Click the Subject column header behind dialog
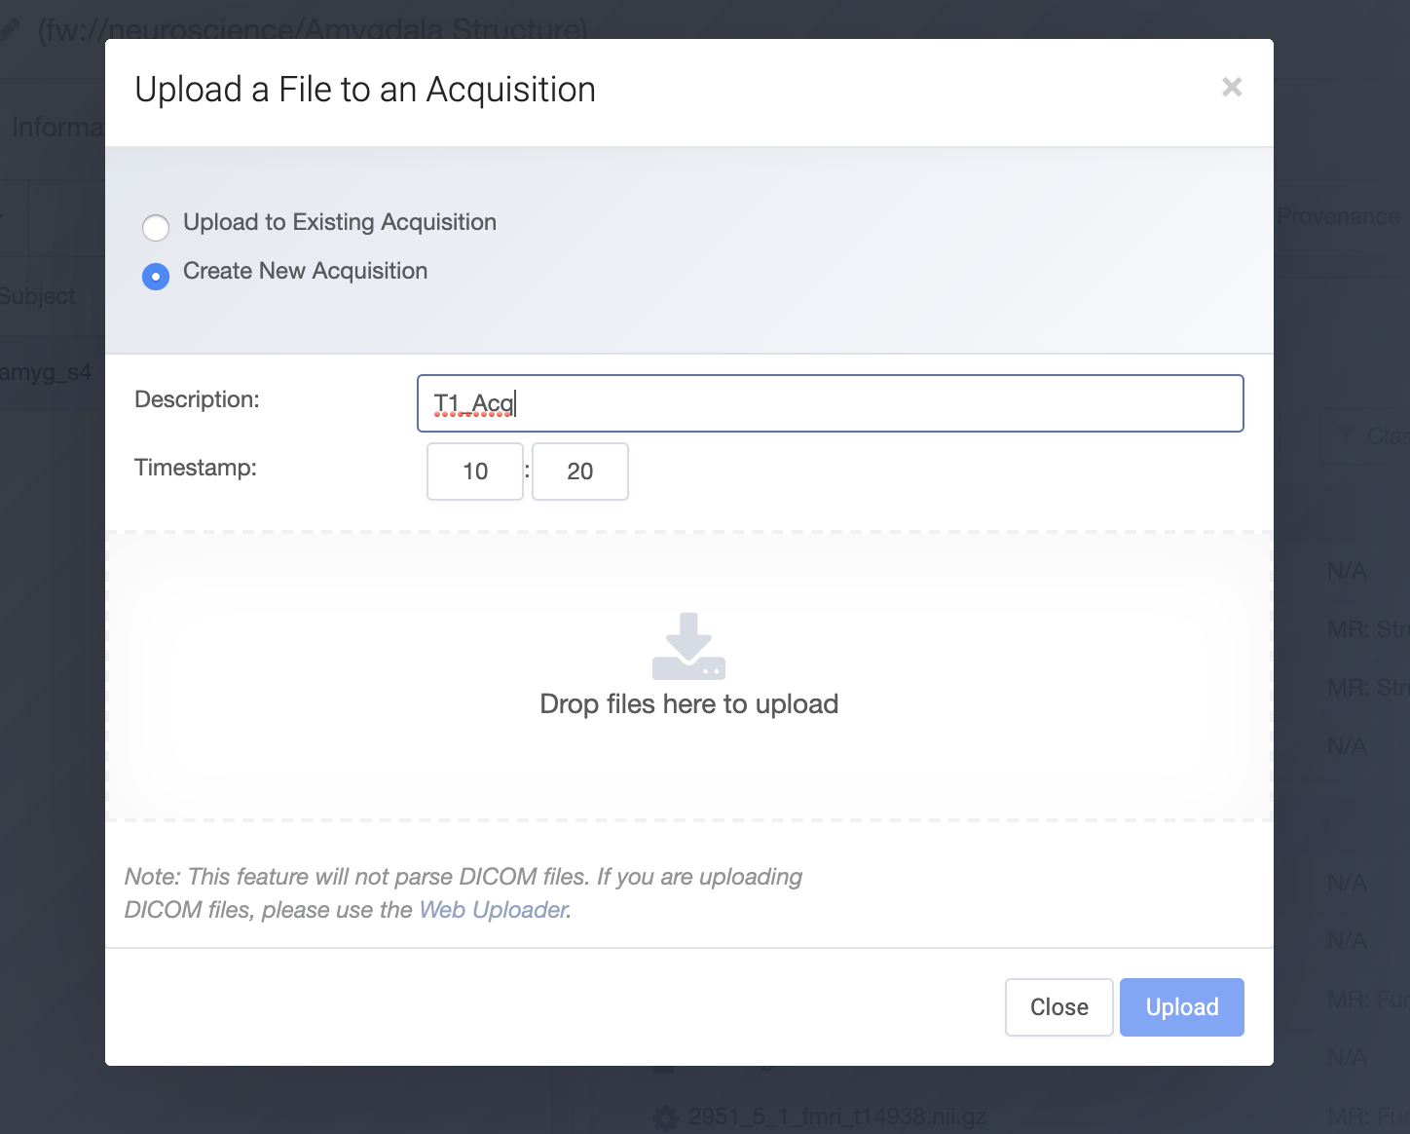This screenshot has height=1134, width=1410. point(37,296)
